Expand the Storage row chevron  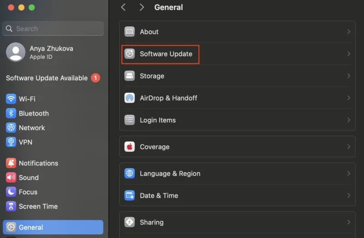(349, 76)
